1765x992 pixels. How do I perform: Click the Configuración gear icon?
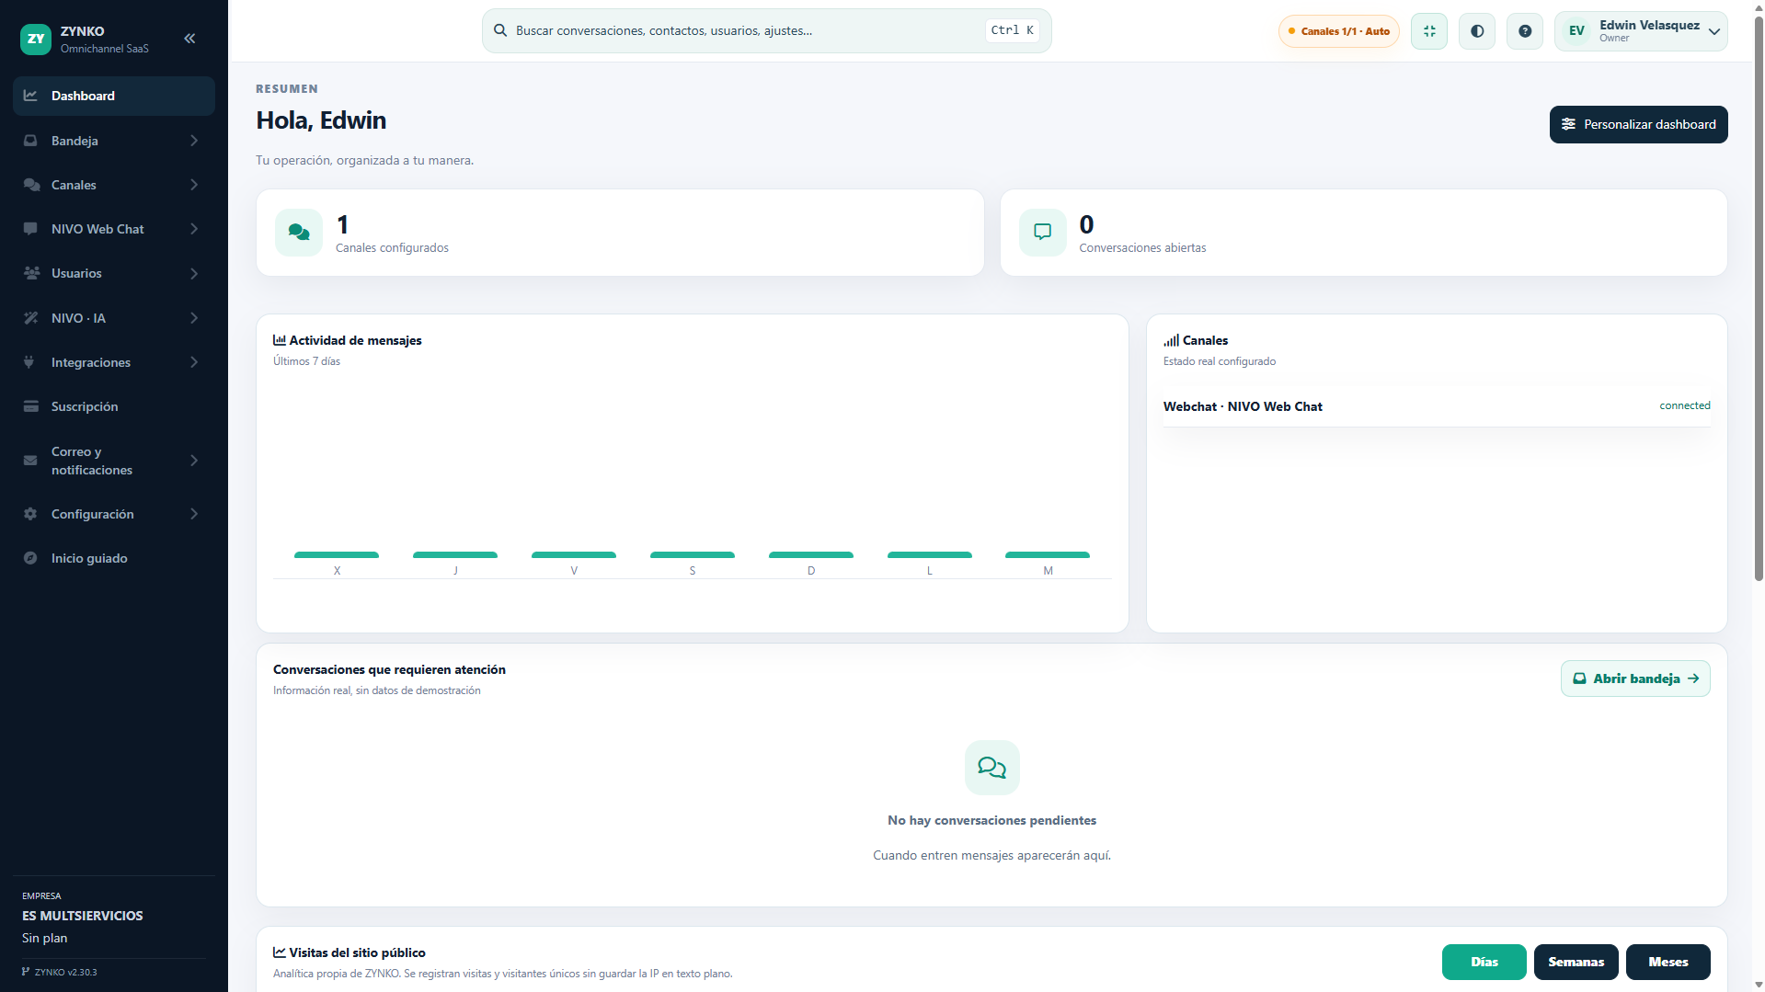(x=30, y=514)
